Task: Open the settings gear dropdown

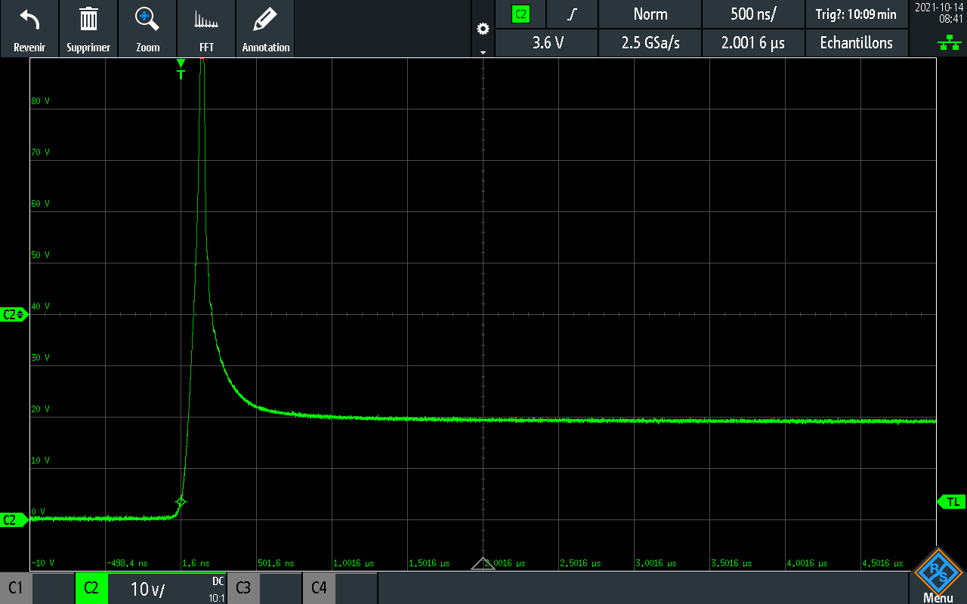Action: click(x=483, y=29)
